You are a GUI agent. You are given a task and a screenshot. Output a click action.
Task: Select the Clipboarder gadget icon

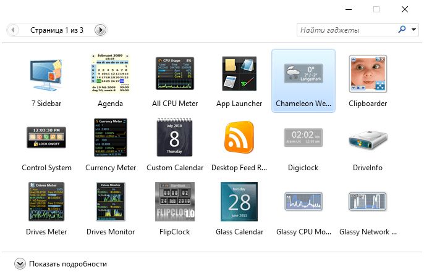click(368, 74)
